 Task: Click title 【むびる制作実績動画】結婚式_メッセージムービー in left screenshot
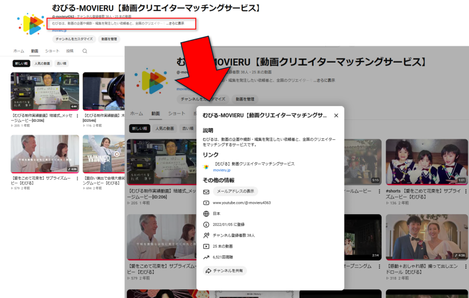[42, 118]
